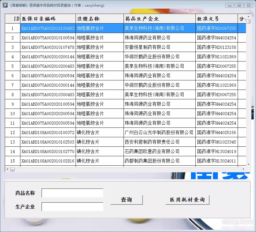Click the application icon in title bar

5,5
